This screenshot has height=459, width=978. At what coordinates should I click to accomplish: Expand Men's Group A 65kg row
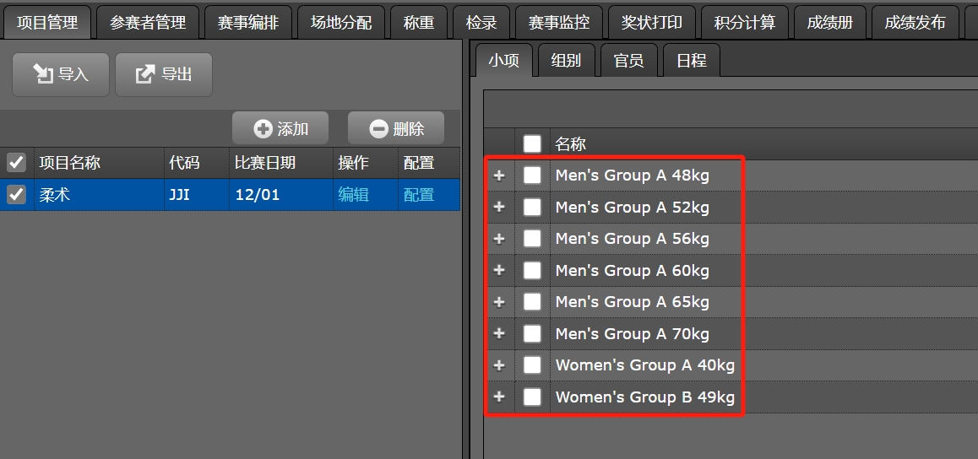point(499,302)
